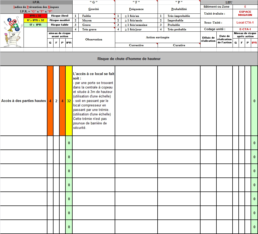Select the yellow "17 > IPR < 32" cell
Image resolution: width=258 pixels, height=234 pixels.
pyautogui.click(x=35, y=20)
